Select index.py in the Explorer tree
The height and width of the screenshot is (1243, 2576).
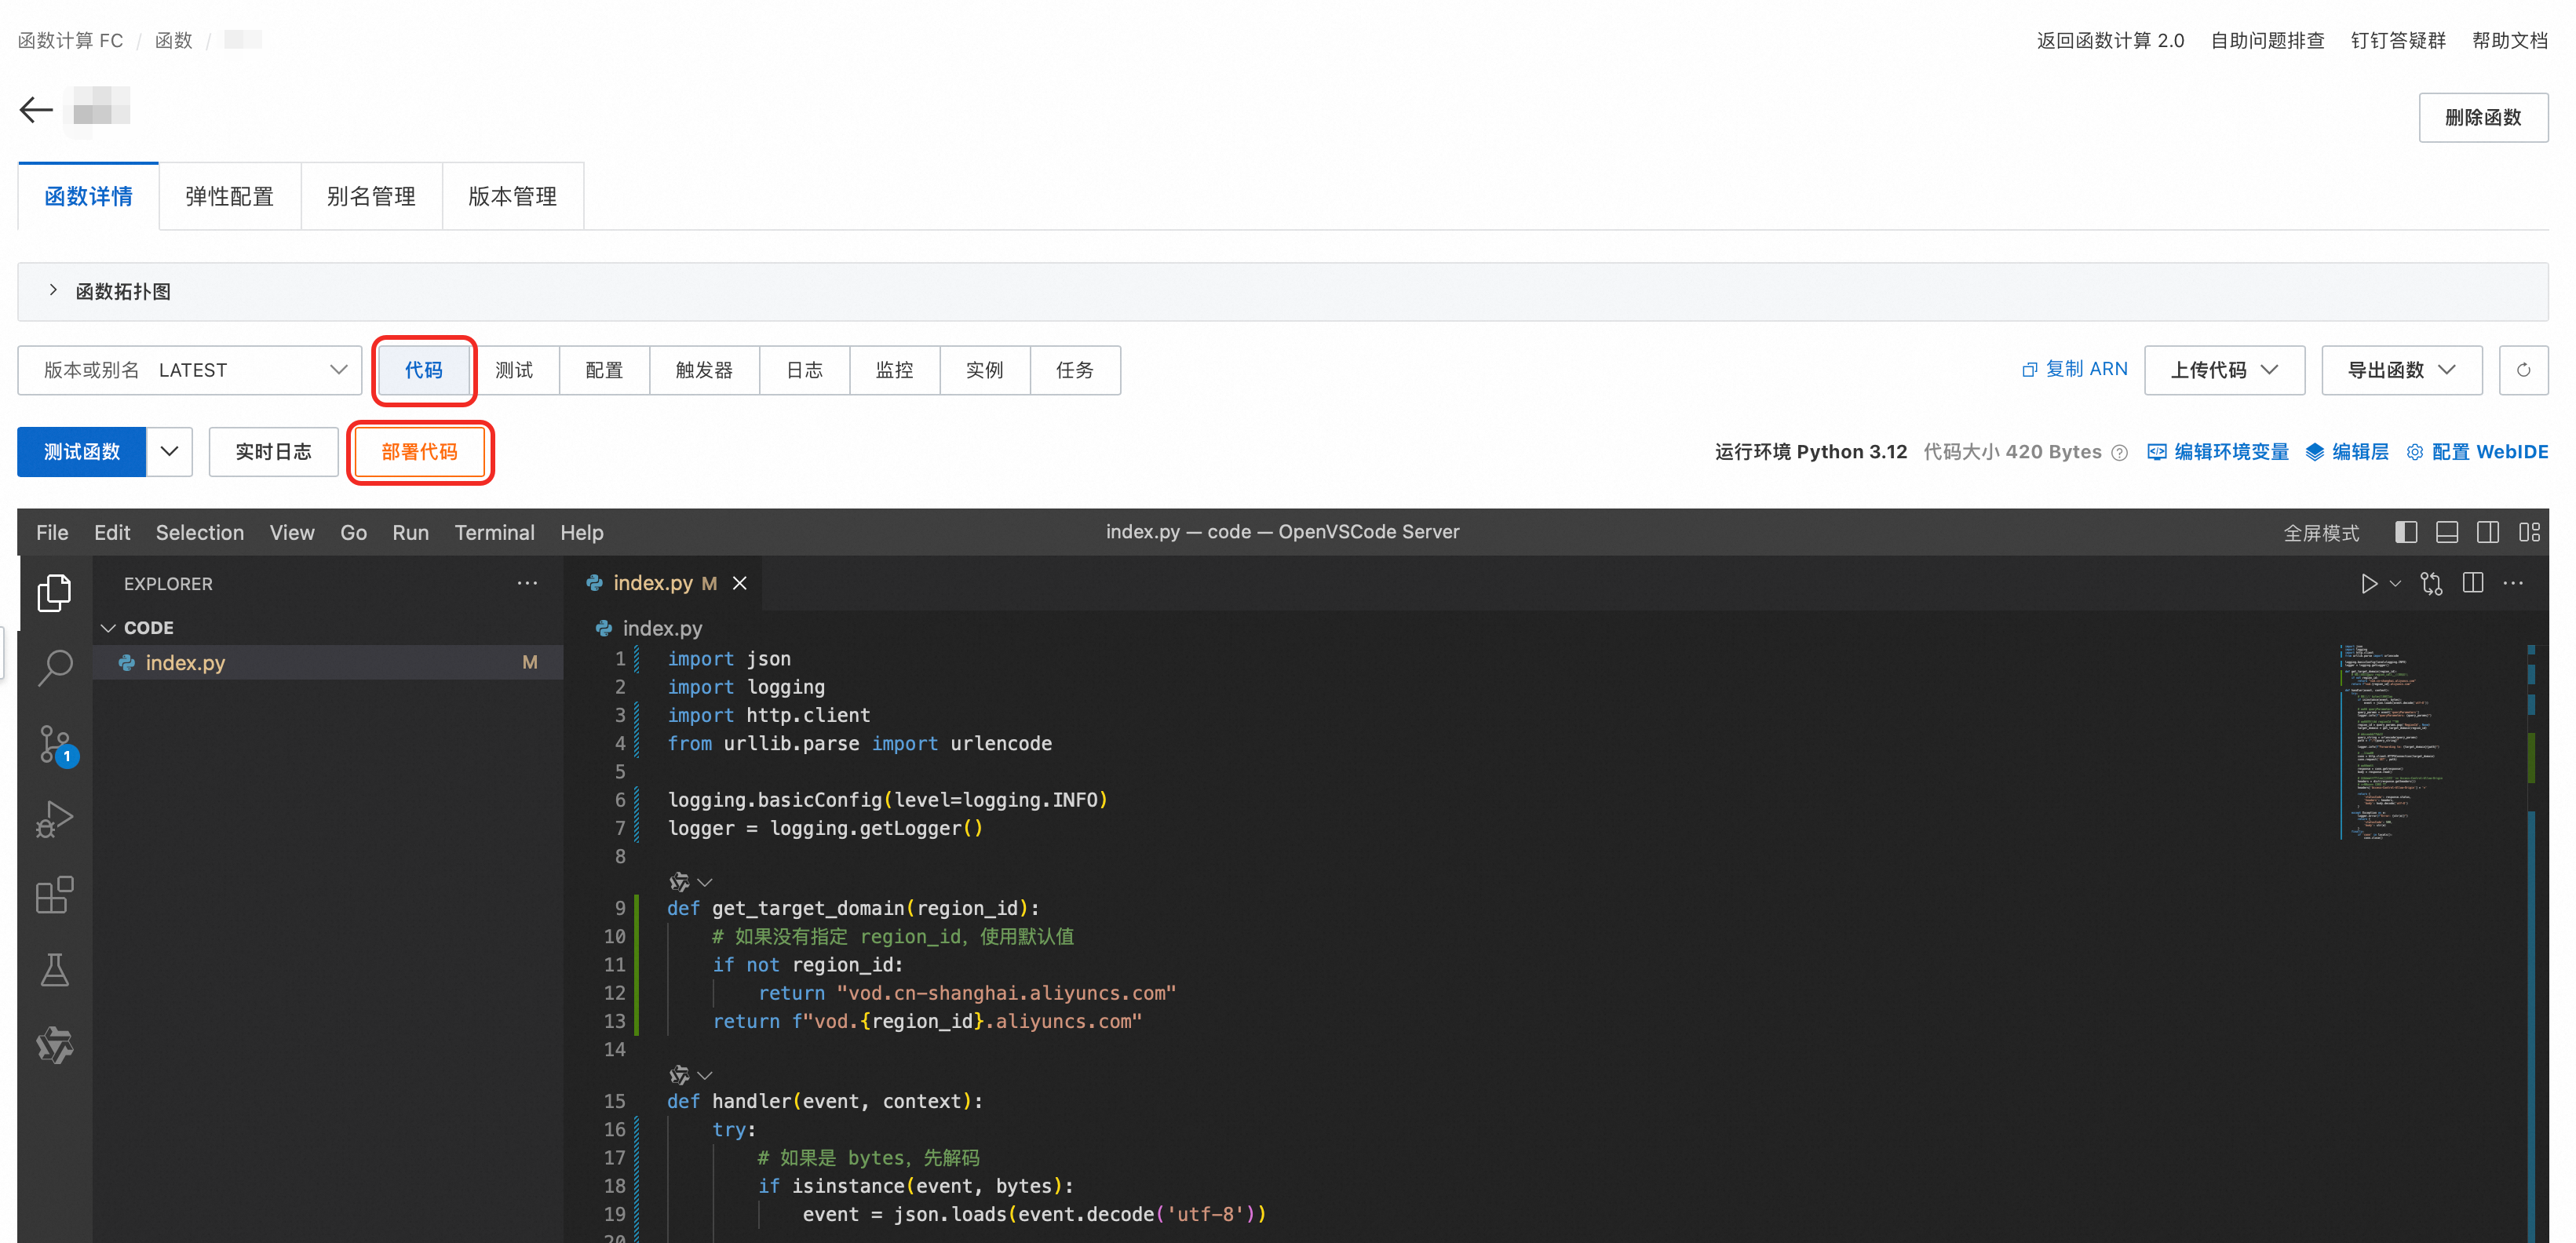(328, 663)
